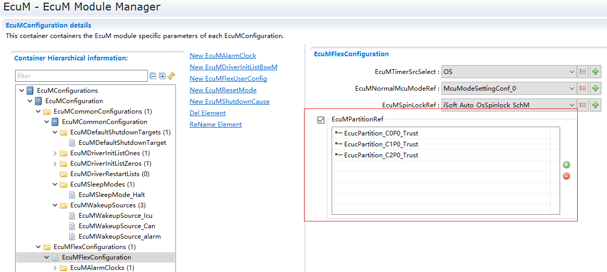Collapse the EcuMWakeupSources folder
The height and width of the screenshot is (272, 607).
(x=56, y=205)
